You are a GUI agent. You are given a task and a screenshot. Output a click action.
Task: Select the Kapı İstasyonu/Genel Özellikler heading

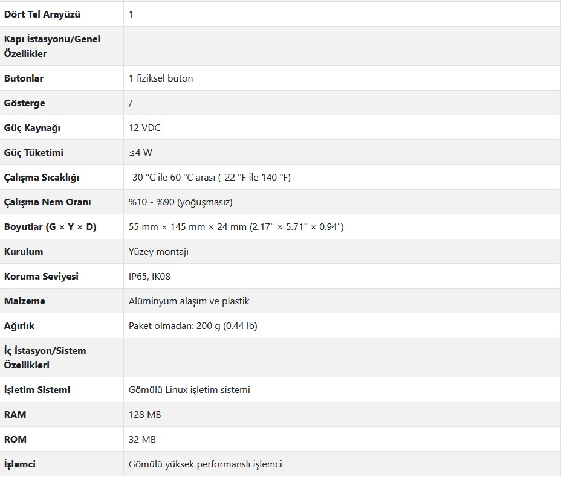pos(52,46)
